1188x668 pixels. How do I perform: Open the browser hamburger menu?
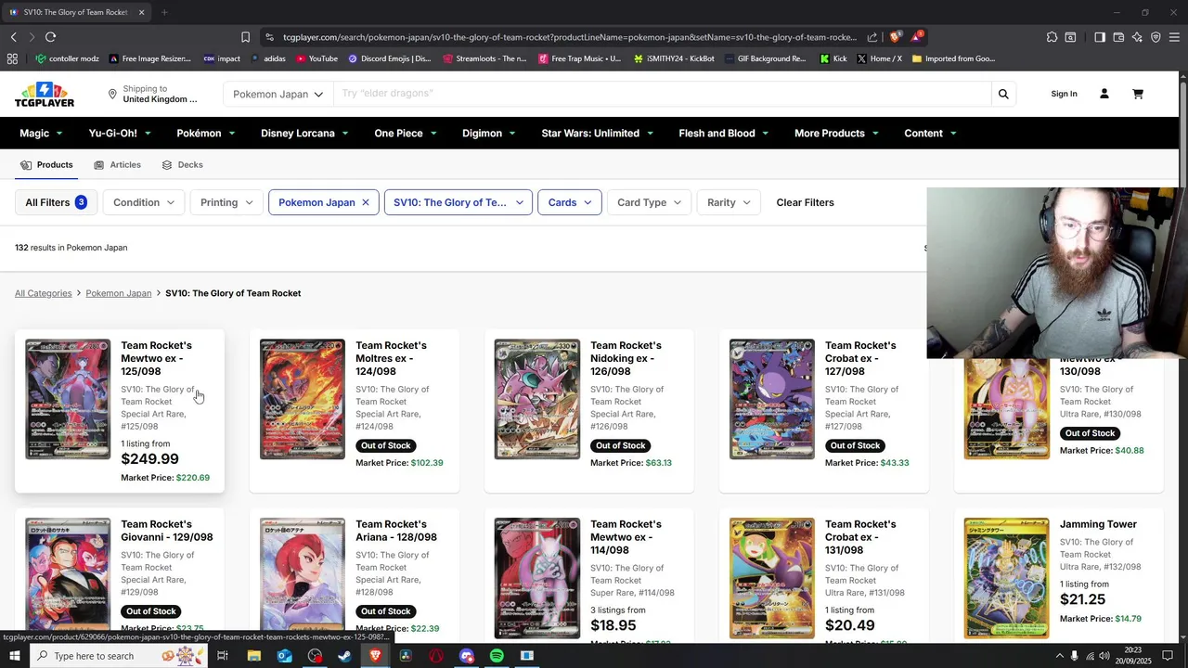tap(1174, 37)
